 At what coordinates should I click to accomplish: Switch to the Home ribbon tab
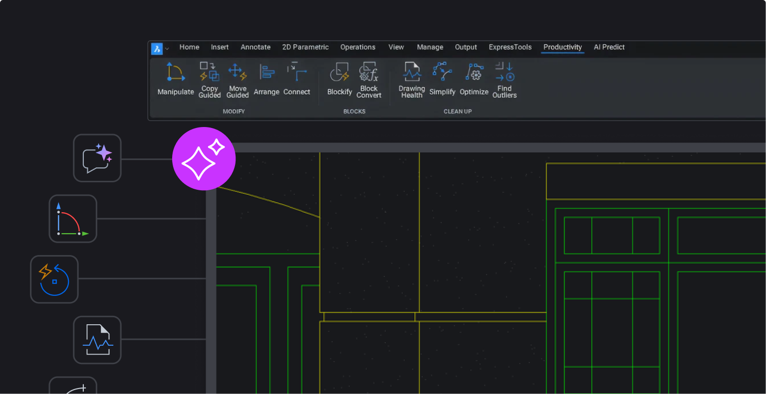pyautogui.click(x=189, y=47)
